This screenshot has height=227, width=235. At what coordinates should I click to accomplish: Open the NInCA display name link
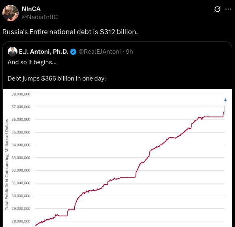coord(31,9)
